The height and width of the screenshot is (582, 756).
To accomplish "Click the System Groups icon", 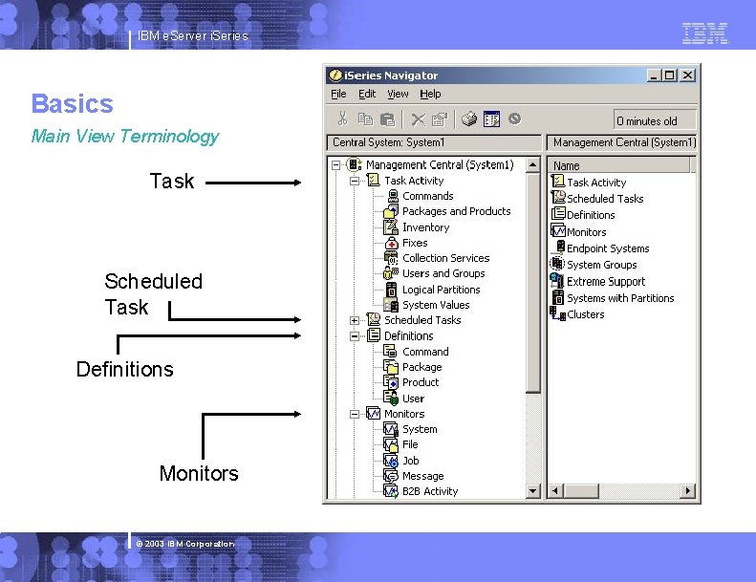I will [557, 263].
